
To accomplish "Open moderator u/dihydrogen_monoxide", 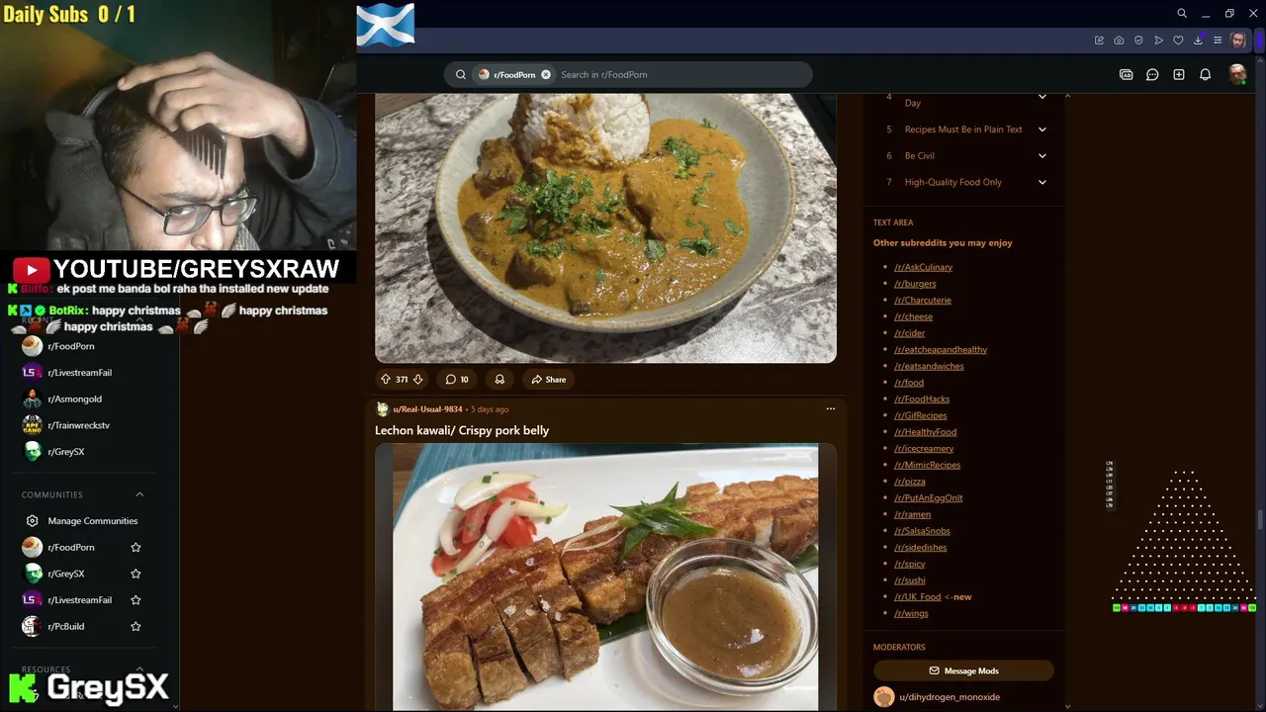I will [x=949, y=697].
